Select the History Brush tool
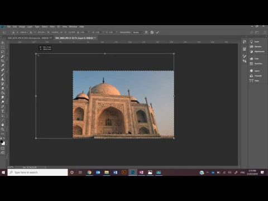 (3, 84)
